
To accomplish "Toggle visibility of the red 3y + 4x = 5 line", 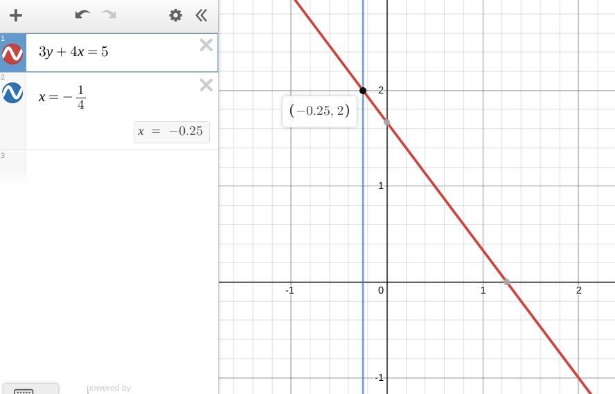I will coord(12,54).
